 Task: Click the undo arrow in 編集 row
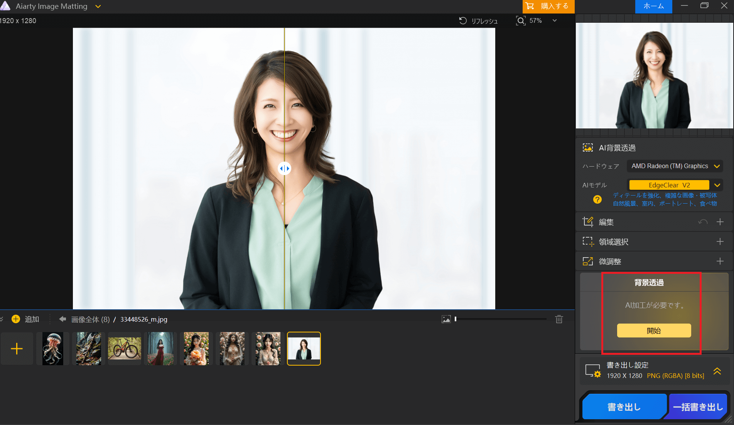pos(703,222)
